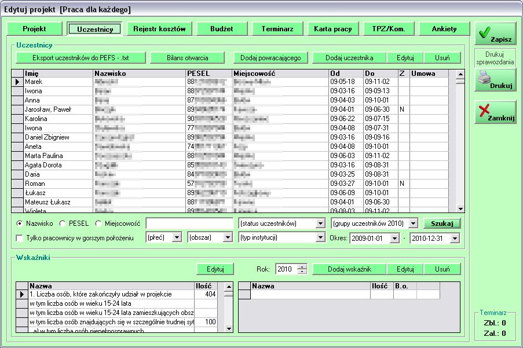Click the search text input field

point(189,224)
